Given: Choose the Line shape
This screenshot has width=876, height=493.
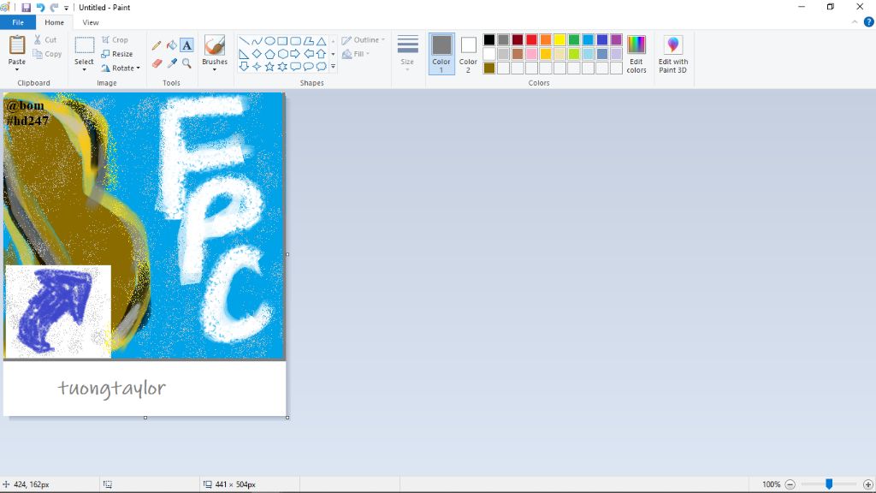Looking at the screenshot, I should point(244,41).
